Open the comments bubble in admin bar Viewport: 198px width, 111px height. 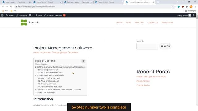point(31,15)
